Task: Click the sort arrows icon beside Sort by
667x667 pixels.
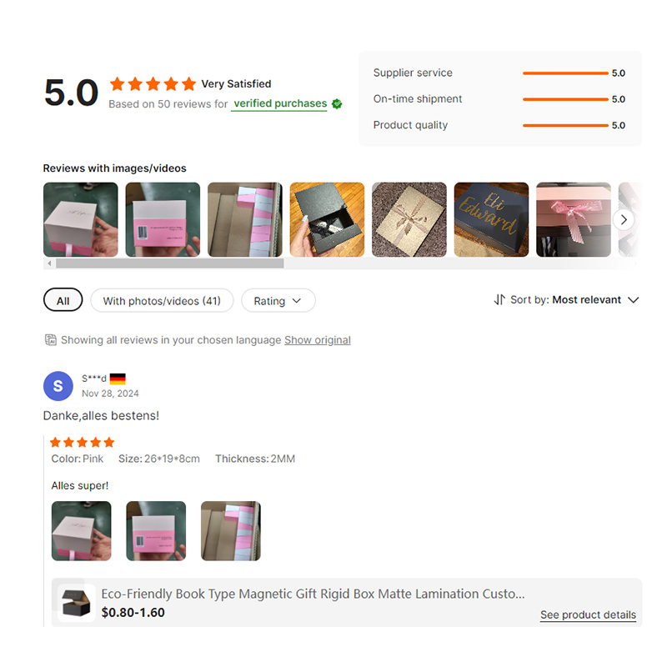Action: (499, 300)
